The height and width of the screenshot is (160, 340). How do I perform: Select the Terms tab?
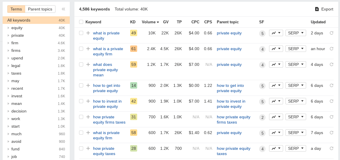[x=16, y=9]
